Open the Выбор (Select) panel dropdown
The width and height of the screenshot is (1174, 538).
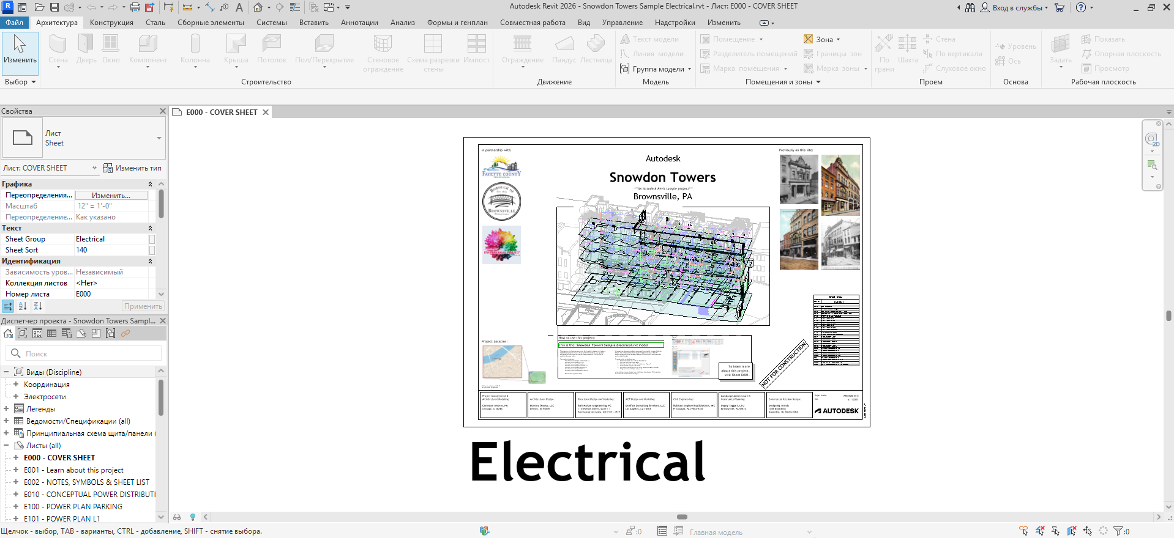coord(20,82)
